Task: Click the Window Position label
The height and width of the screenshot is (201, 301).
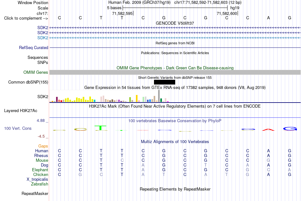Action: pyautogui.click(x=33, y=3)
